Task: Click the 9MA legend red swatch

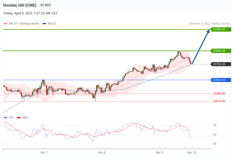Action: 19,117
